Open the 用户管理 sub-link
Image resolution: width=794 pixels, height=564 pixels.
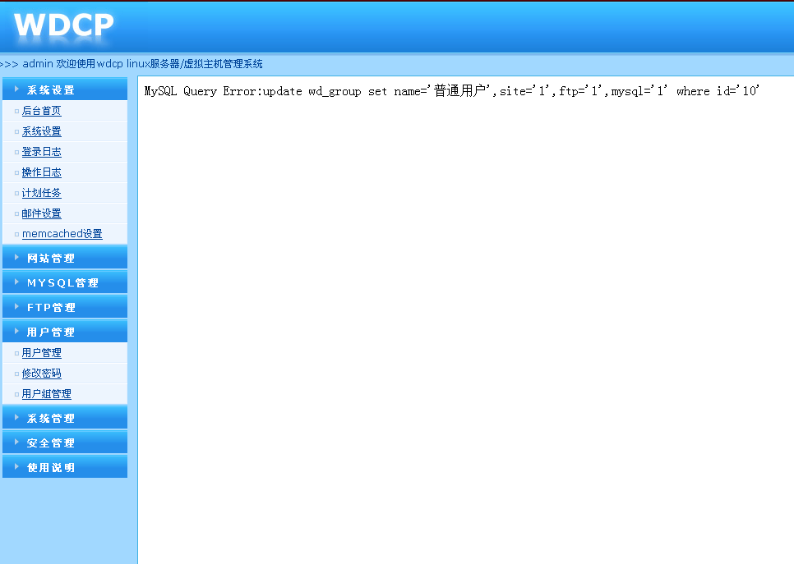(x=42, y=352)
